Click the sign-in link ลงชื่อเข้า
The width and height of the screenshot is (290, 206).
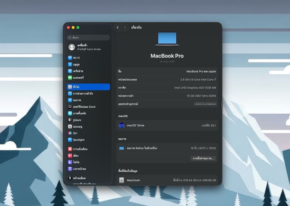82,45
